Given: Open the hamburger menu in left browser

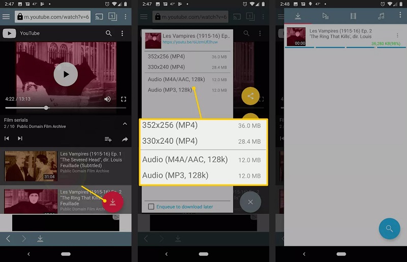Looking at the screenshot, I should (6, 17).
